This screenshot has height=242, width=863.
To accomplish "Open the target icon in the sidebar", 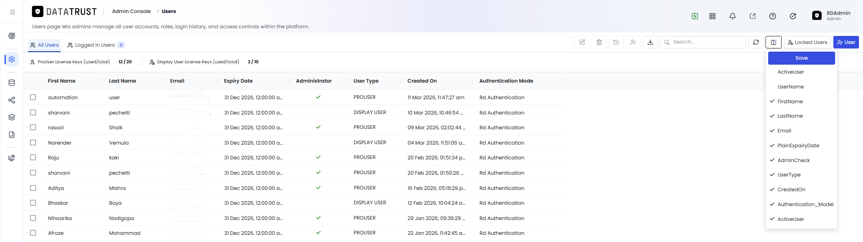I will [12, 36].
